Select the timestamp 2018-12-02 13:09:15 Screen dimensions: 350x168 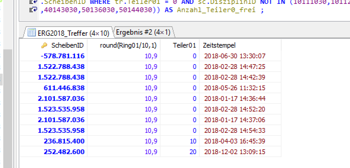(235, 152)
